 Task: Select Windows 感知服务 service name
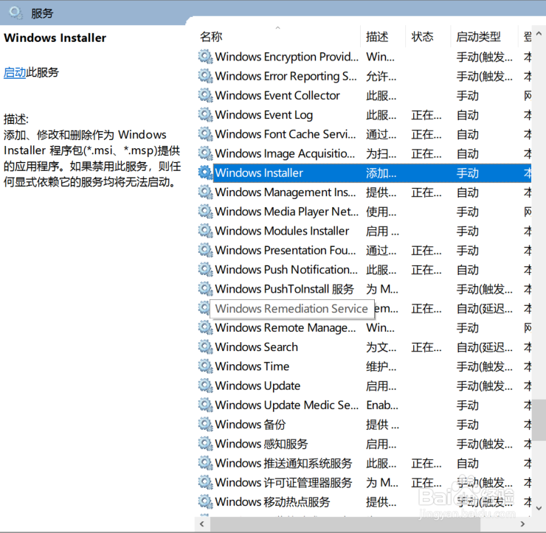tap(261, 444)
